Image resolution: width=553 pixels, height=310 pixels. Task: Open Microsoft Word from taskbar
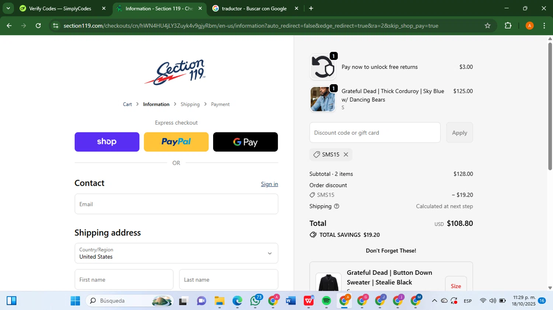pyautogui.click(x=291, y=301)
